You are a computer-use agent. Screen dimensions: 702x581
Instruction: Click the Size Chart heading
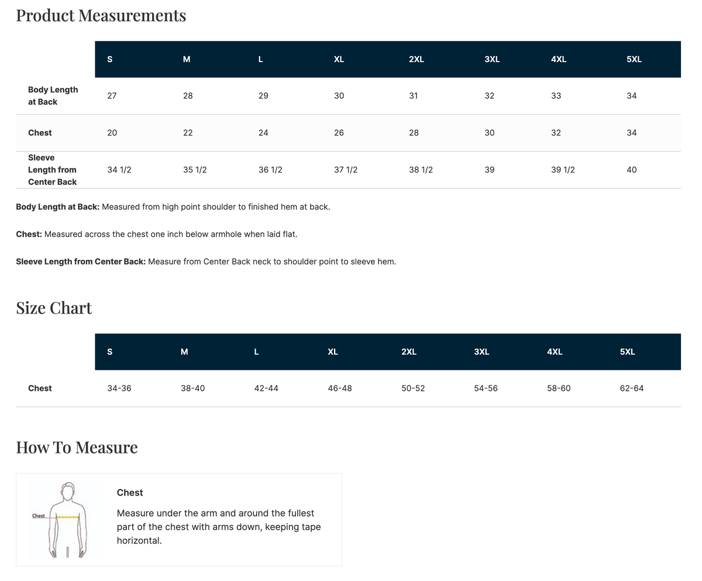pyautogui.click(x=54, y=308)
